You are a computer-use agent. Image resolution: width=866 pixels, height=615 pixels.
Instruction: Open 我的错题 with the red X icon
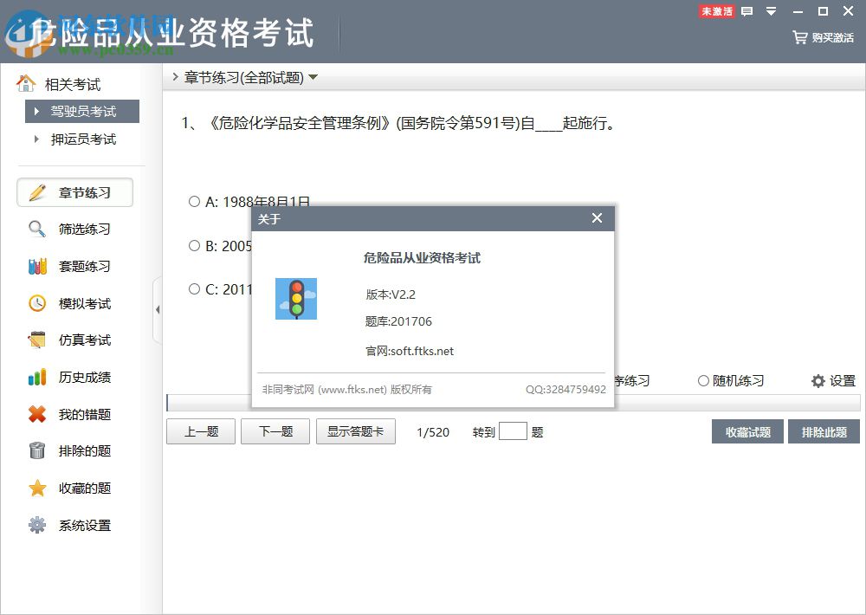tap(36, 414)
